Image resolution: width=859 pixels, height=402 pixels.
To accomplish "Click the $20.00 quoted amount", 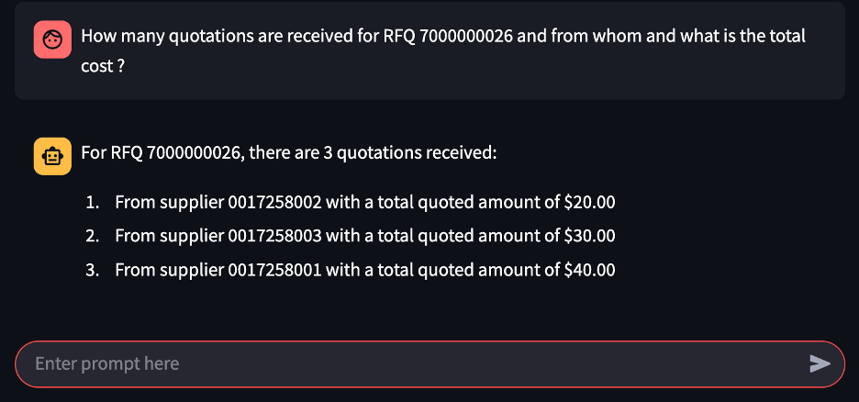I will [589, 203].
